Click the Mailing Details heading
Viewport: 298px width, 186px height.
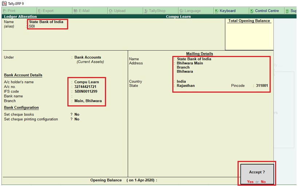[200, 54]
